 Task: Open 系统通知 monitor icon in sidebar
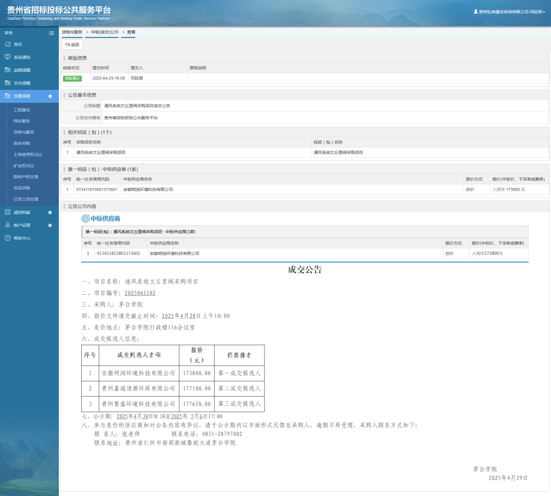(7, 57)
